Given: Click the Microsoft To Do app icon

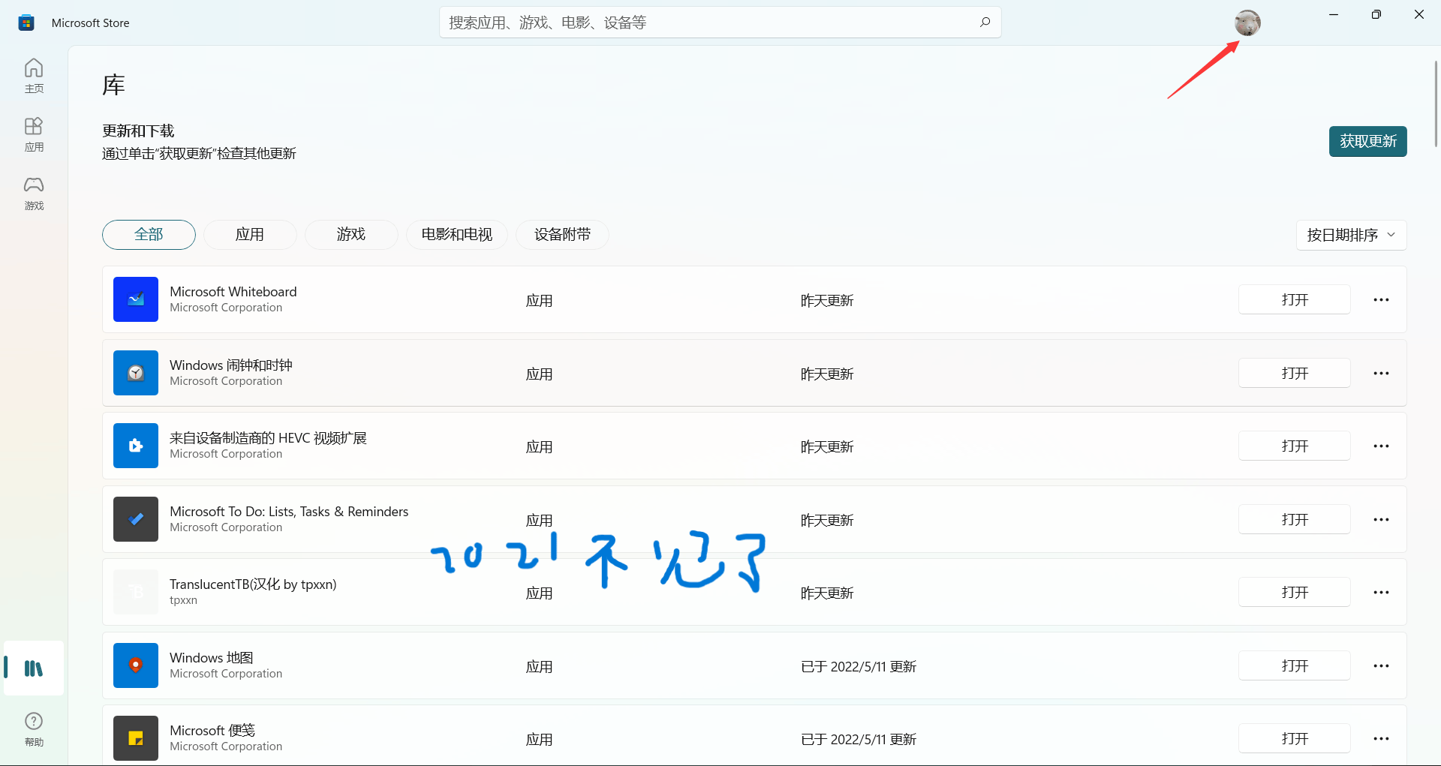Looking at the screenshot, I should pos(136,519).
